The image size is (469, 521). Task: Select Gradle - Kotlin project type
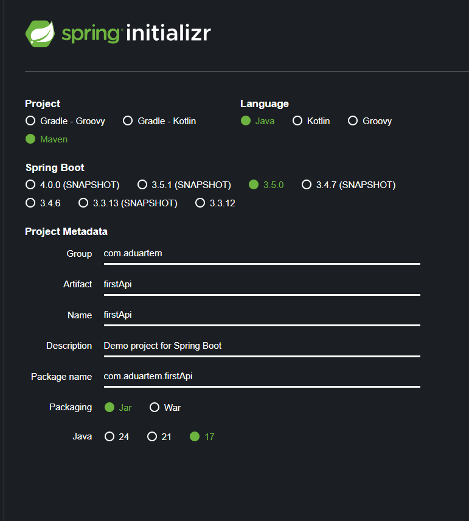point(159,121)
